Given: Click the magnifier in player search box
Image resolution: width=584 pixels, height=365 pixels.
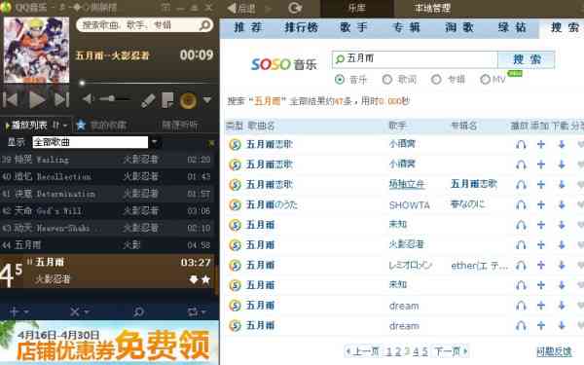Looking at the screenshot, I should click(204, 25).
